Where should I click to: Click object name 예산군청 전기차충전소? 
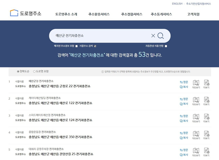tap(41, 81)
